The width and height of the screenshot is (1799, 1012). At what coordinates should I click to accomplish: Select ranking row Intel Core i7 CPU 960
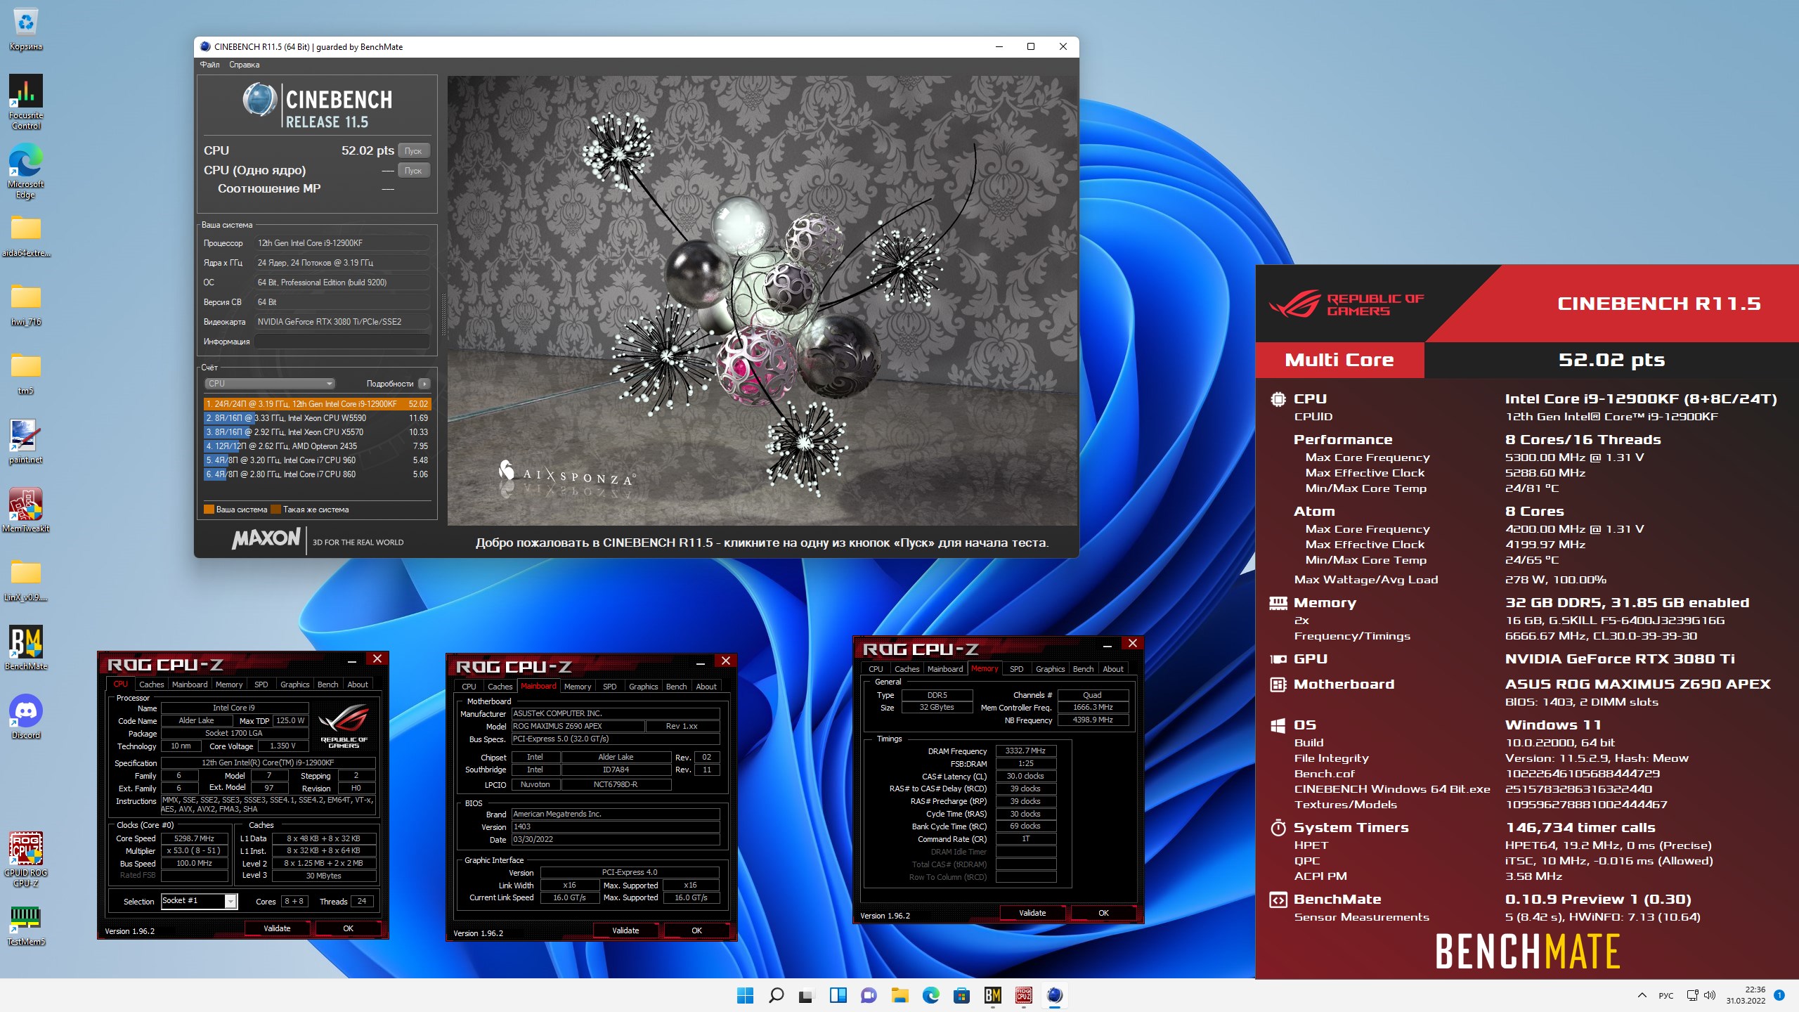317,460
